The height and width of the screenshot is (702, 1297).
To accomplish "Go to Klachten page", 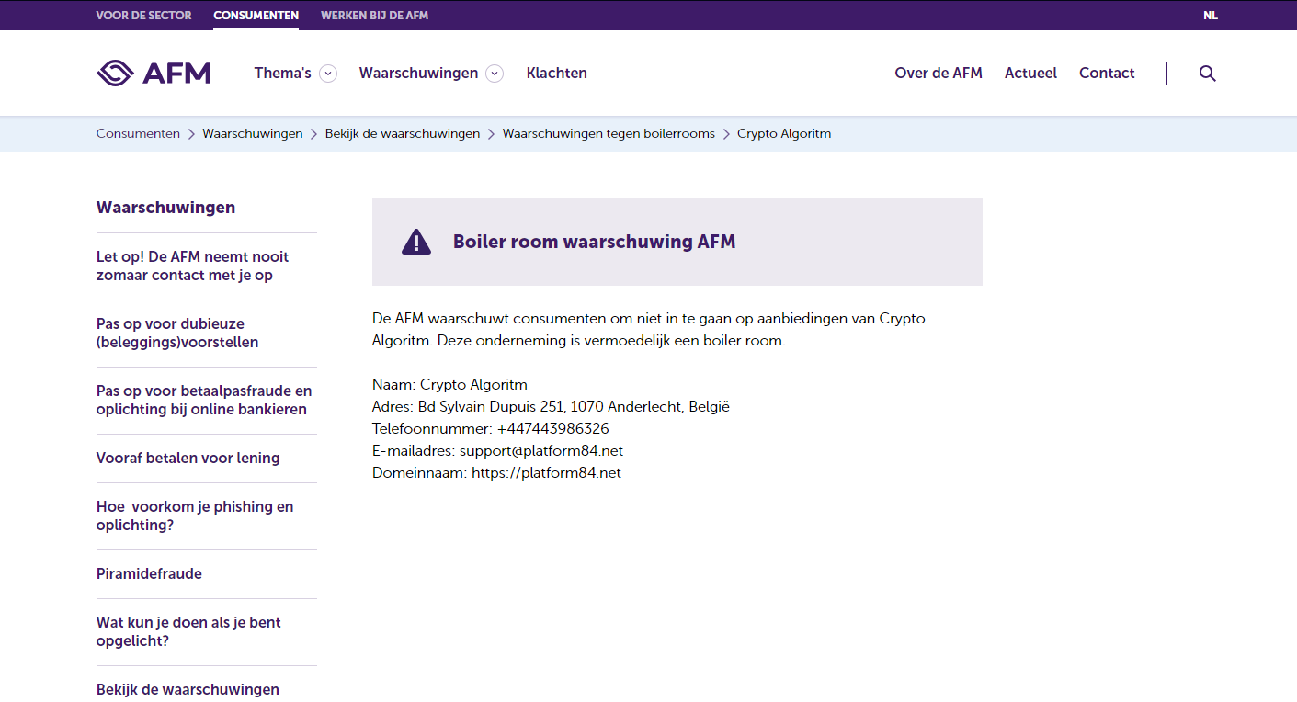I will click(x=557, y=74).
